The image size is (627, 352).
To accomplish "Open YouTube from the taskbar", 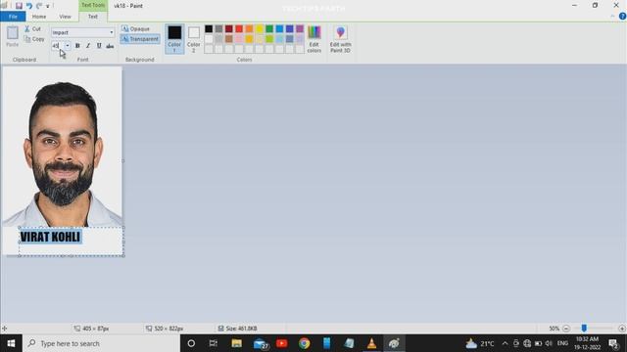I will point(282,343).
